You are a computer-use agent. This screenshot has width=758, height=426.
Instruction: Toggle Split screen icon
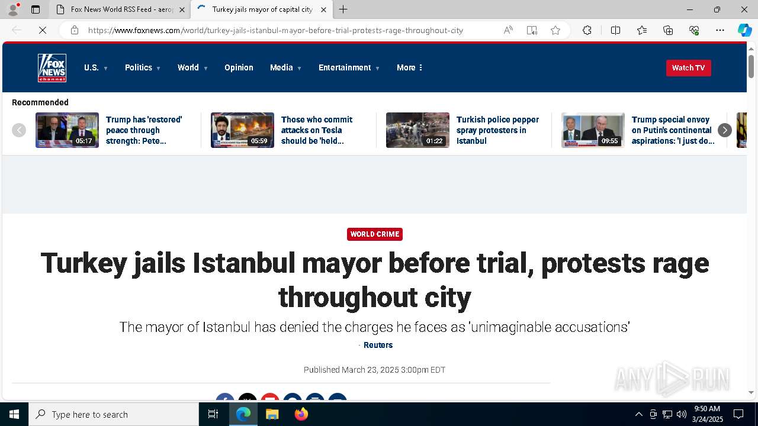pos(615,30)
